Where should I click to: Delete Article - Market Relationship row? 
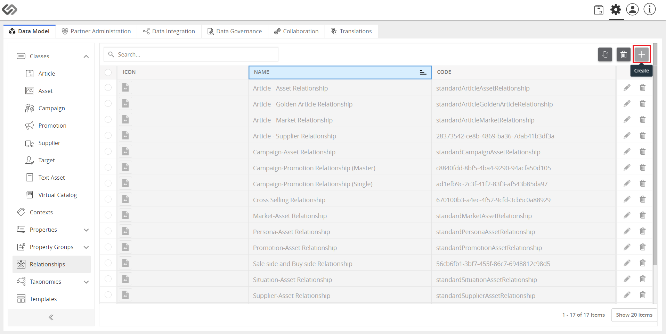click(x=643, y=120)
